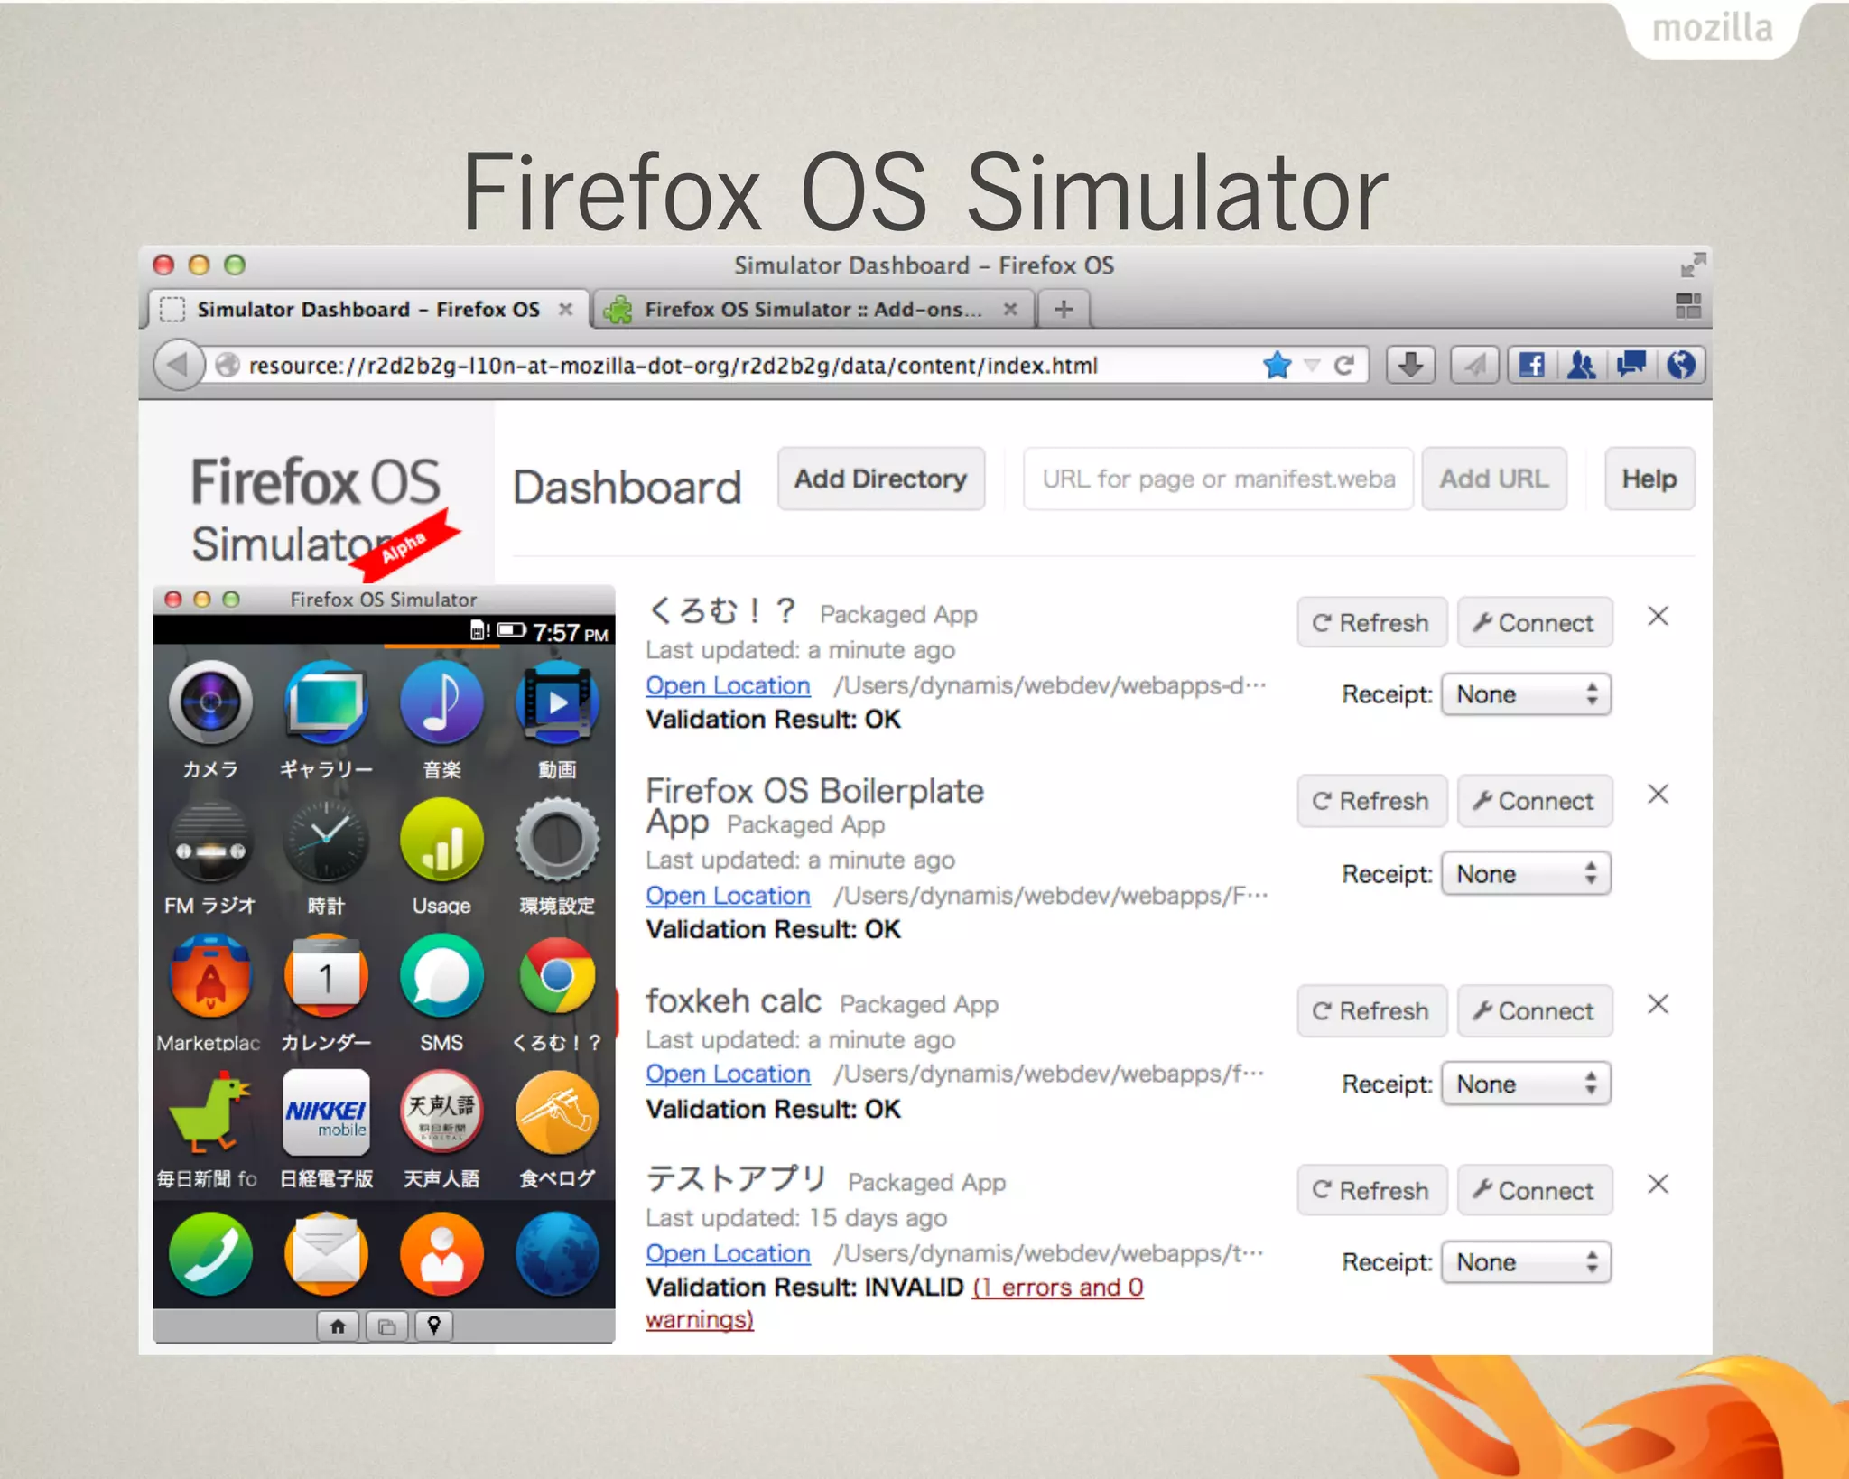Tap the green Phone dialer icon
This screenshot has height=1479, width=1849.
click(x=210, y=1254)
